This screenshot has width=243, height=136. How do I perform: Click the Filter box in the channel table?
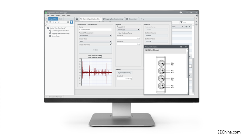[188, 22]
